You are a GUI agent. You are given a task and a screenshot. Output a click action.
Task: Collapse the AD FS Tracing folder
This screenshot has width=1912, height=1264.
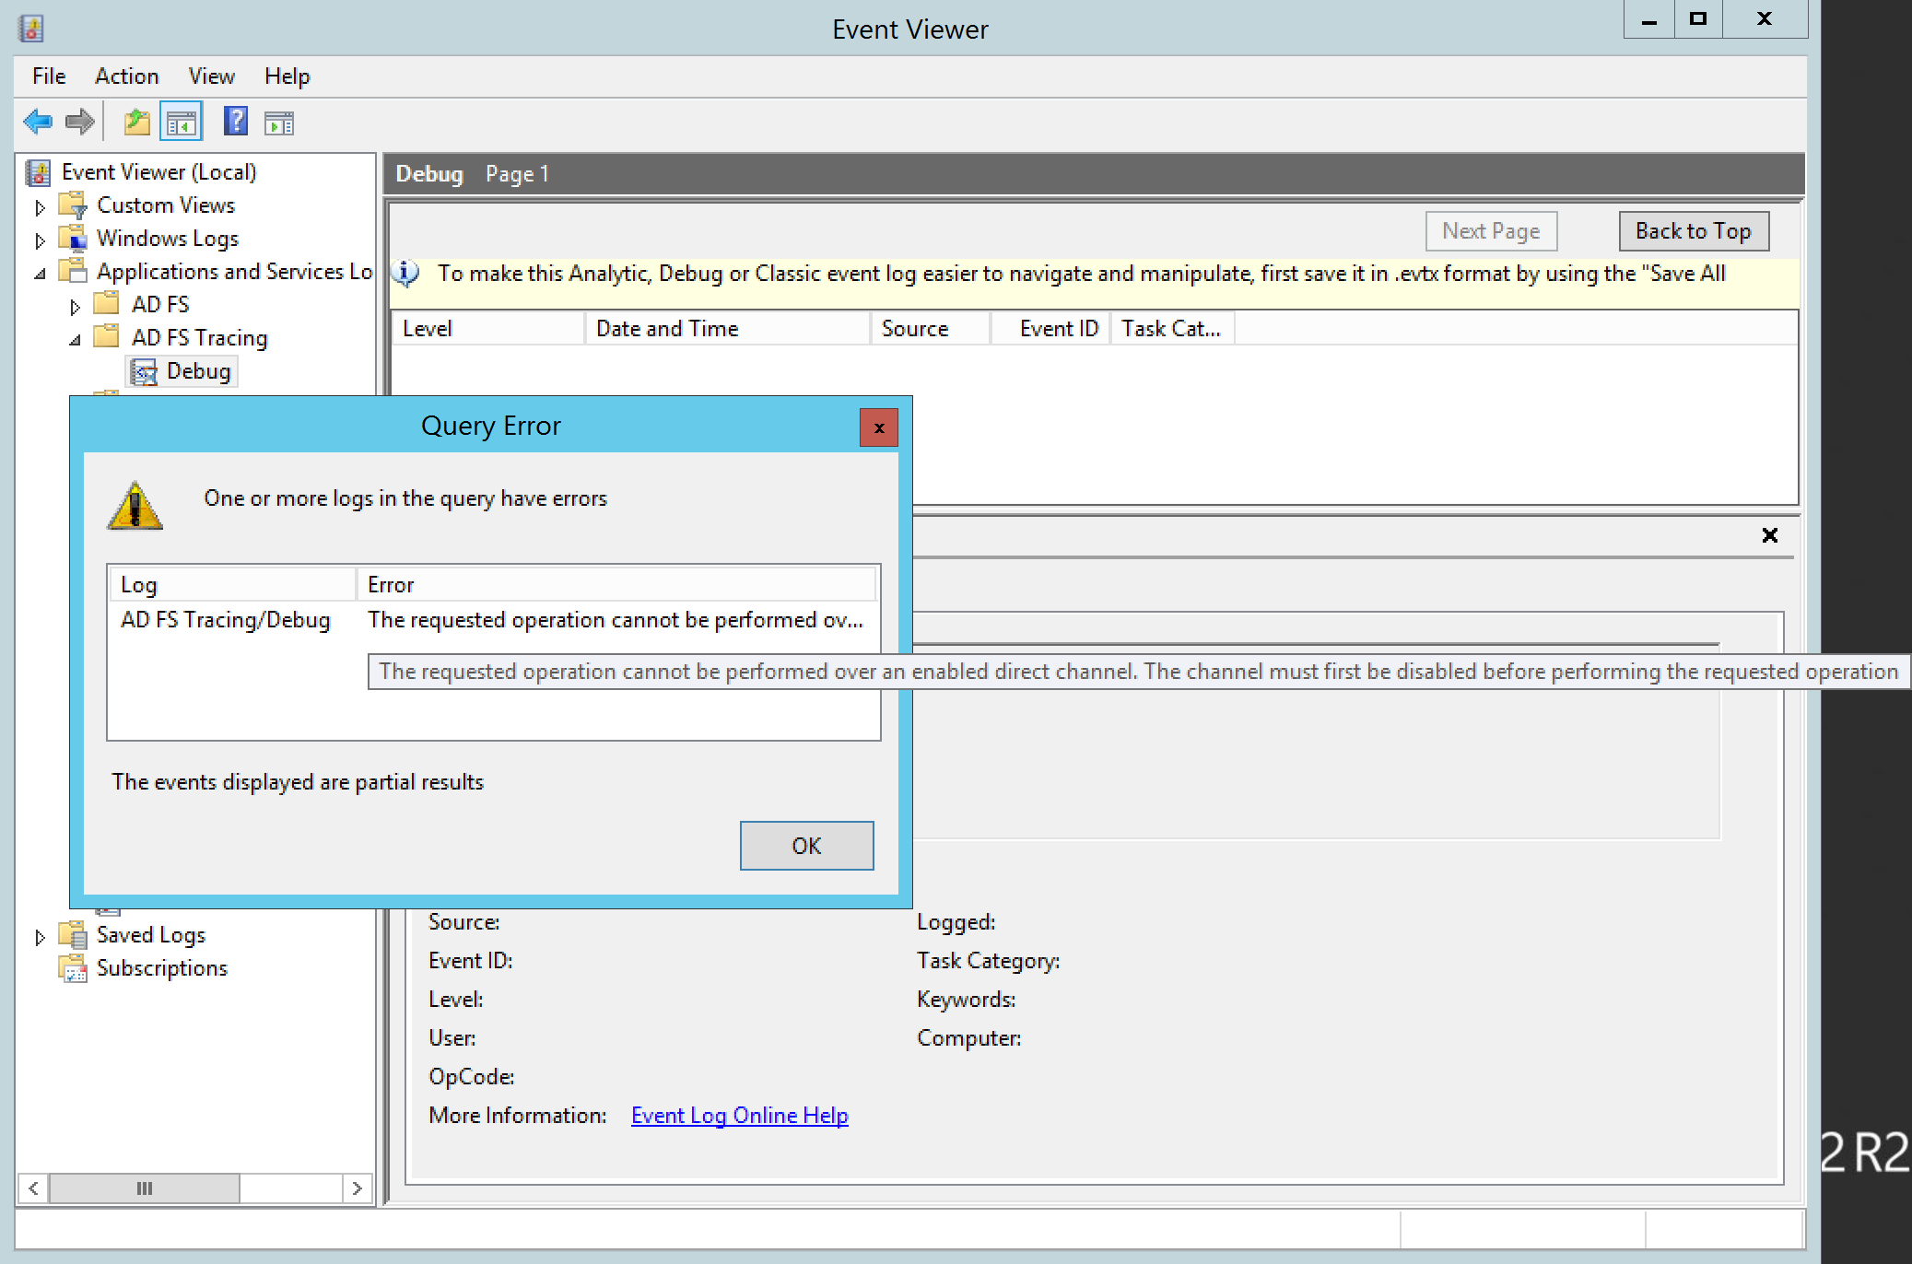click(x=75, y=340)
